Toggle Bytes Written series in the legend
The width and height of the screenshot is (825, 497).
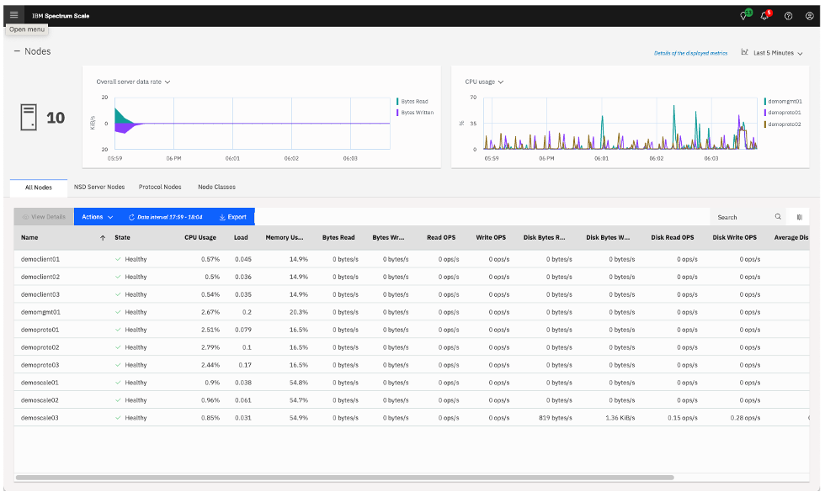tap(417, 112)
